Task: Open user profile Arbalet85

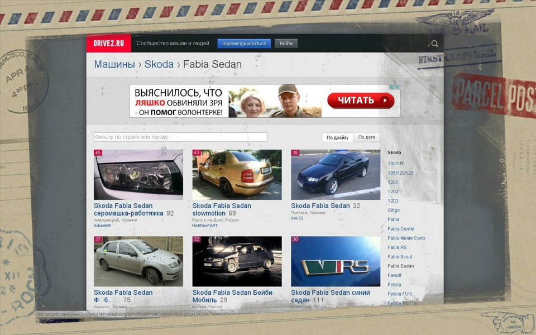Action: (x=102, y=226)
